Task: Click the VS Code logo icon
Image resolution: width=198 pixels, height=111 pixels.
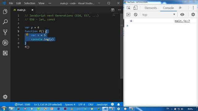Action: (4, 3)
